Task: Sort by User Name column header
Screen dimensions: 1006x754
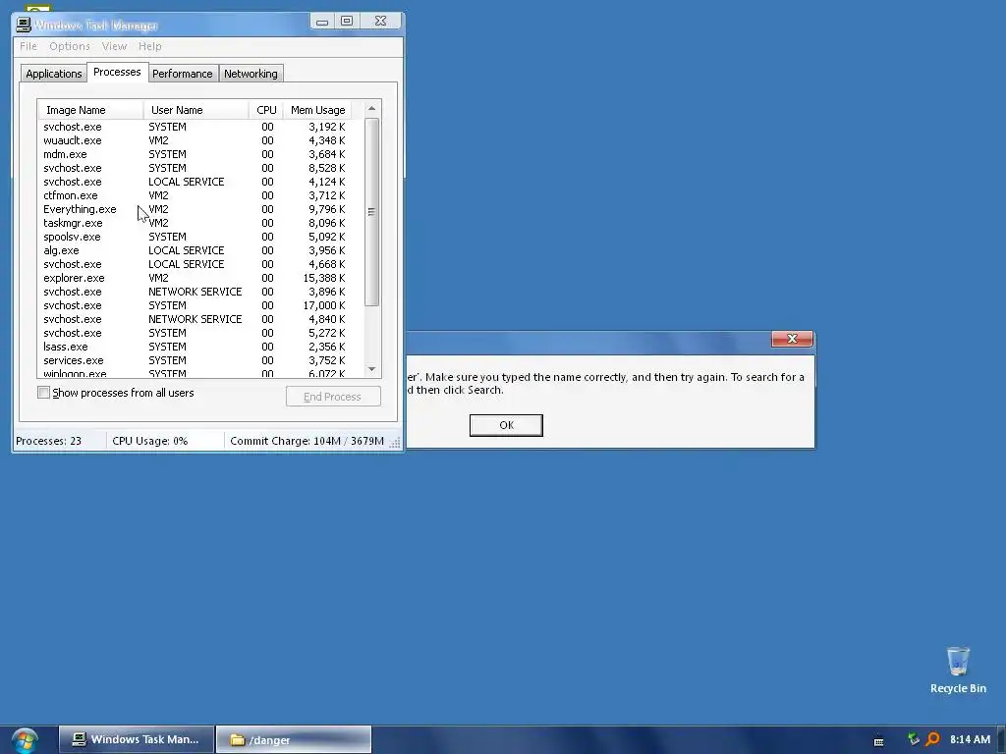Action: coord(196,110)
